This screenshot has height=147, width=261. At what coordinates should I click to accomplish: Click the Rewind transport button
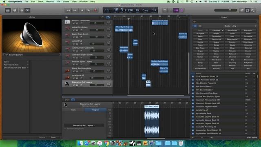[68, 10]
